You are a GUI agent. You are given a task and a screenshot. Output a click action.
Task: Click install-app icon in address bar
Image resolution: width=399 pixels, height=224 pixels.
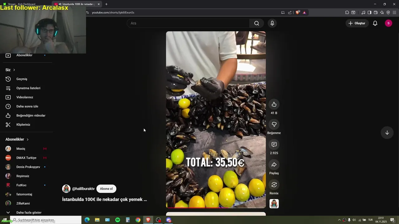pyautogui.click(x=283, y=12)
